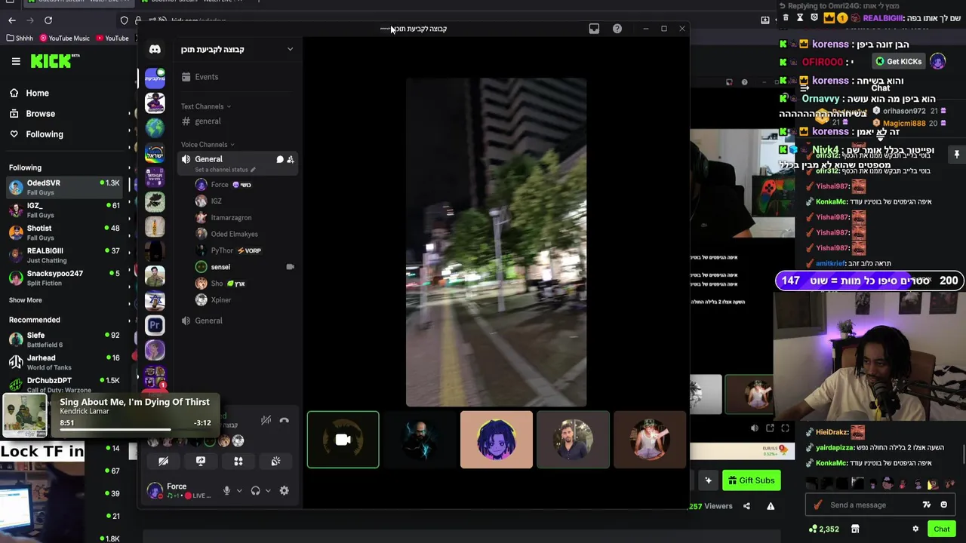Open the OdedSVR channel in Following

(64, 187)
